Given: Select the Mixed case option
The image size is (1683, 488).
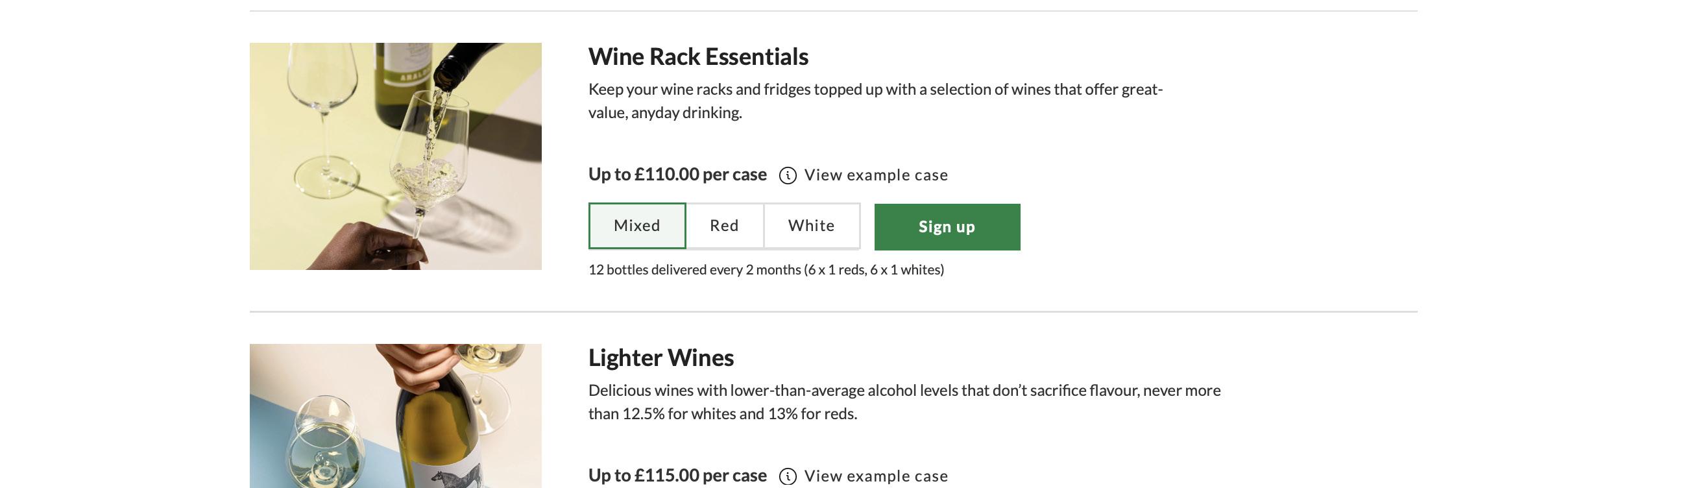Looking at the screenshot, I should tap(637, 226).
